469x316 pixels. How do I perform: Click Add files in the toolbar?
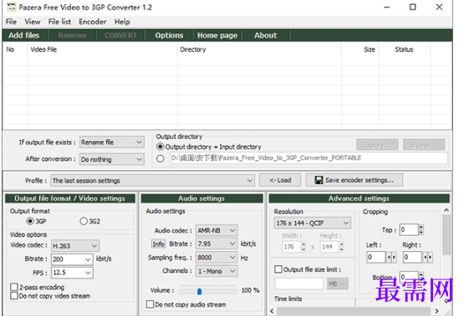click(x=24, y=36)
